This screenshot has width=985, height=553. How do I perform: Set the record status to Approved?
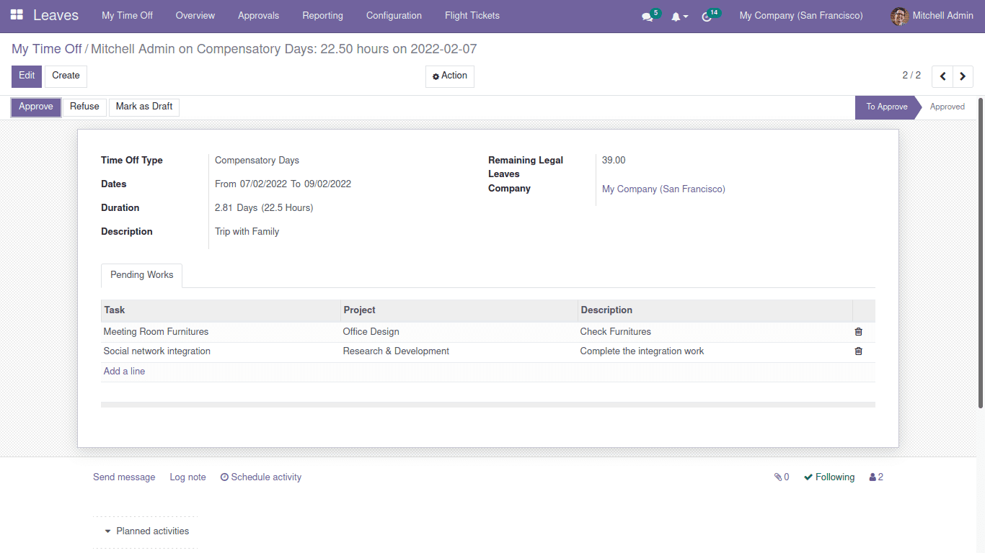tap(948, 107)
